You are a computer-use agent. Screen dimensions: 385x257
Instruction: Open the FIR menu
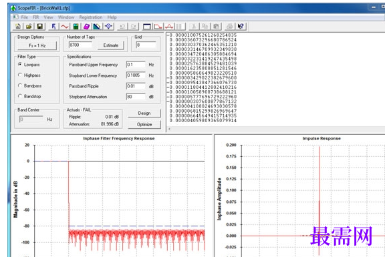[x=36, y=17]
